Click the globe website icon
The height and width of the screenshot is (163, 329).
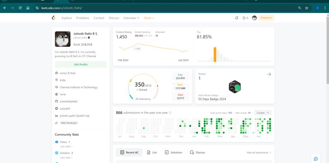[x=56, y=94]
